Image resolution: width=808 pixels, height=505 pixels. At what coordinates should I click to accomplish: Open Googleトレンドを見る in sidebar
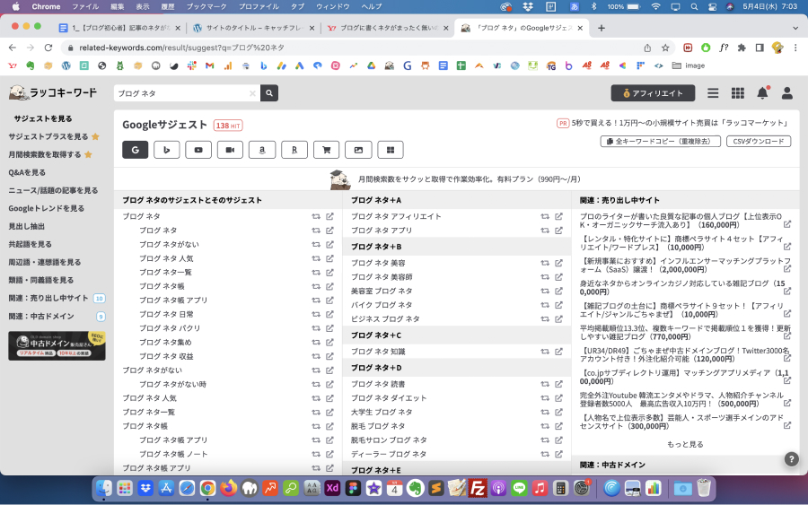click(x=47, y=208)
